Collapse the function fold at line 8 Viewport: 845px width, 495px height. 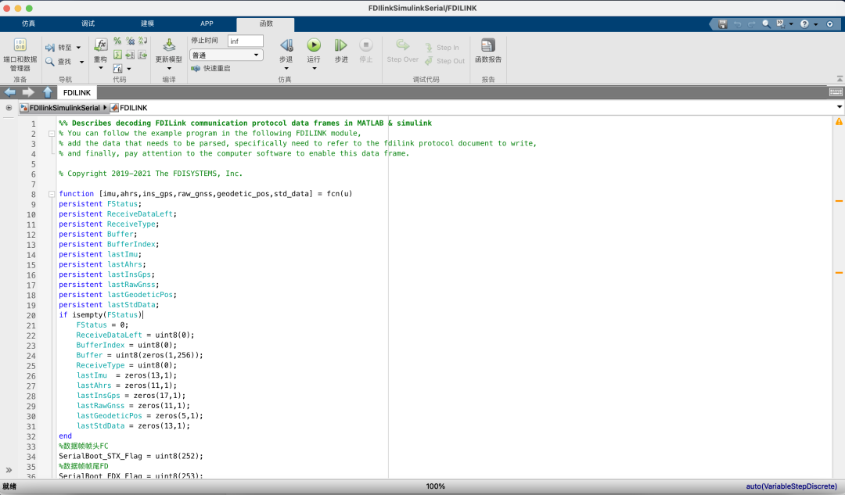pyautogui.click(x=52, y=194)
